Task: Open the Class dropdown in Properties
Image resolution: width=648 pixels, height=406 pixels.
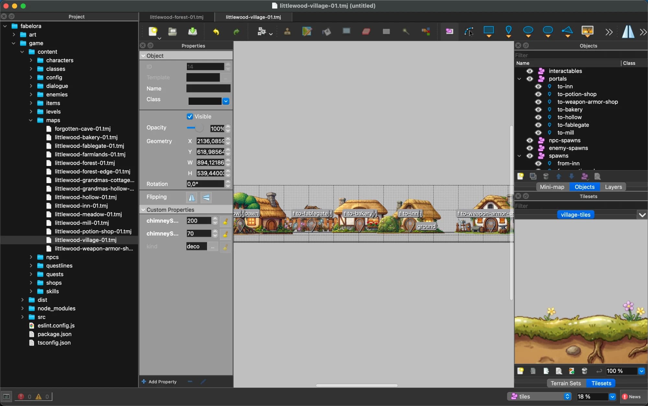Action: tap(226, 101)
